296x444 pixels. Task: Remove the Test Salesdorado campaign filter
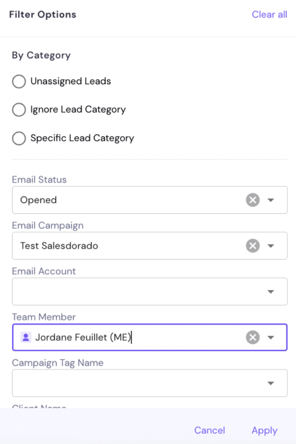(x=252, y=246)
